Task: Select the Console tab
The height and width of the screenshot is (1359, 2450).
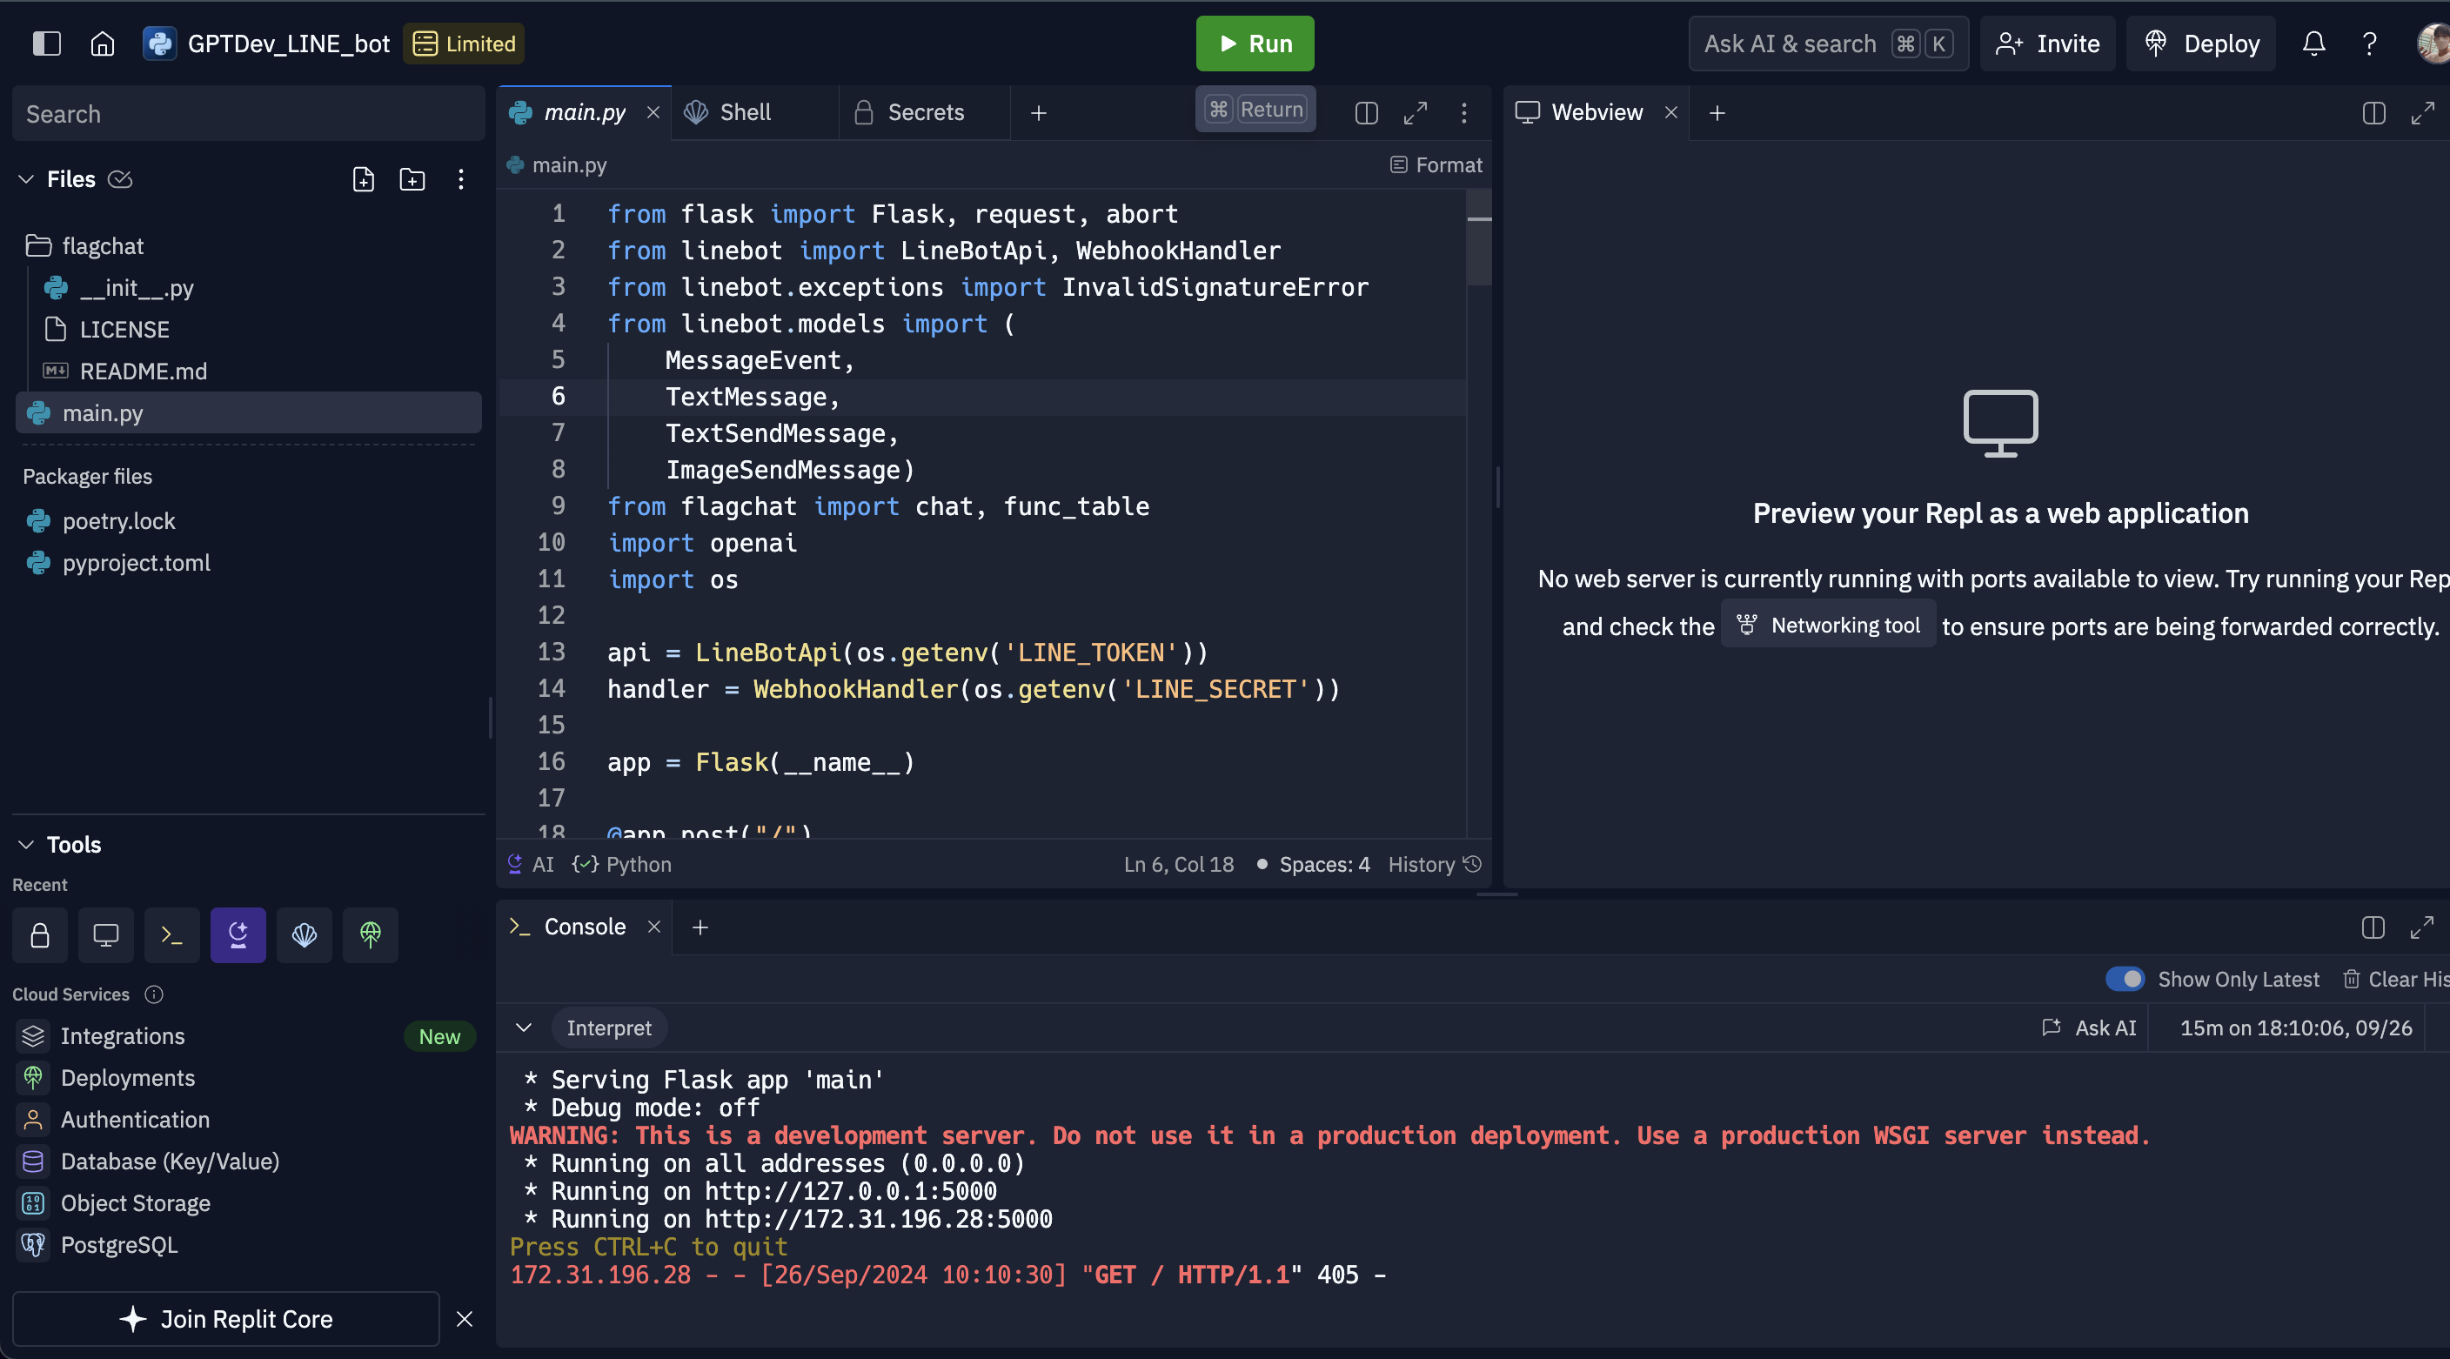Action: tap(585, 927)
